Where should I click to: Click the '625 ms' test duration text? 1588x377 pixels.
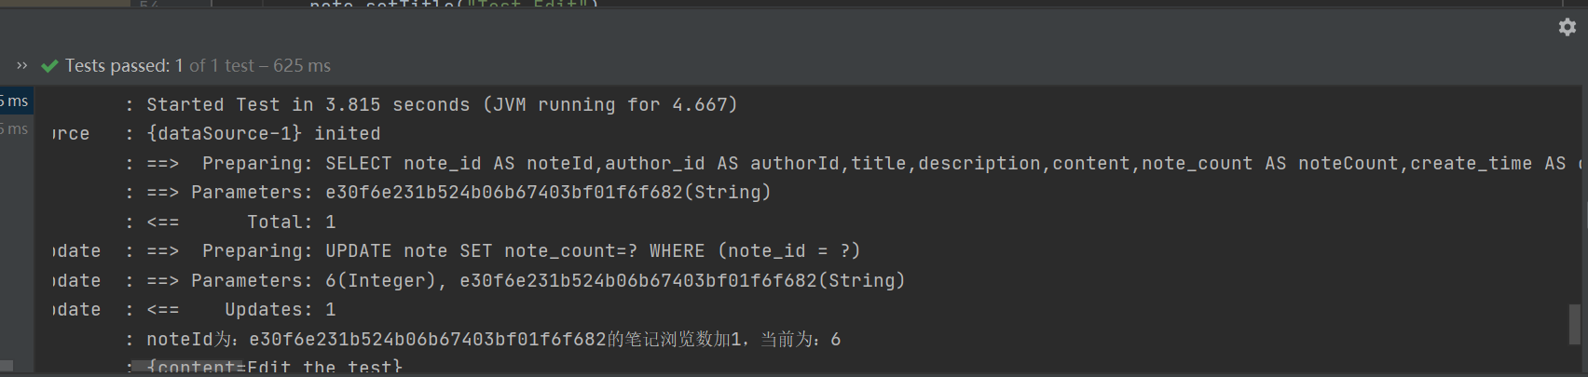coord(302,66)
